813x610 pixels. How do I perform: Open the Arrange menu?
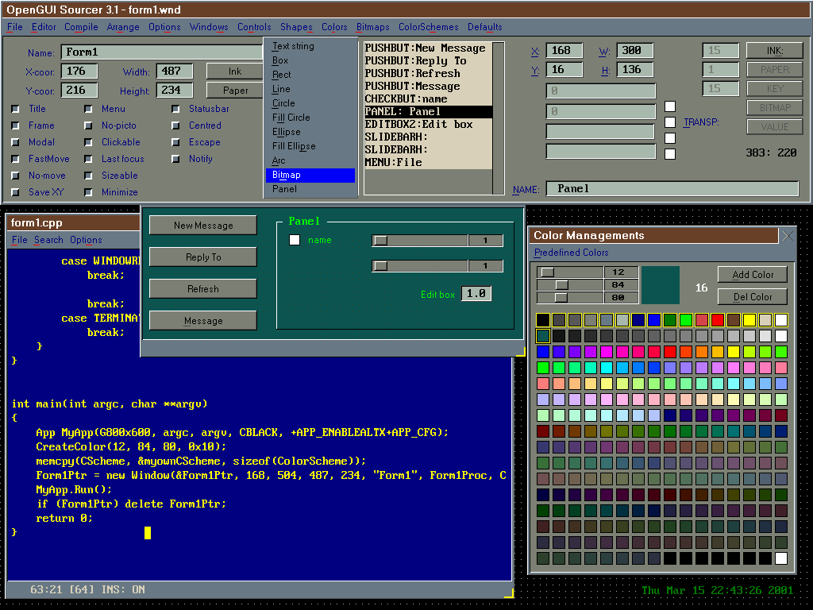[123, 27]
